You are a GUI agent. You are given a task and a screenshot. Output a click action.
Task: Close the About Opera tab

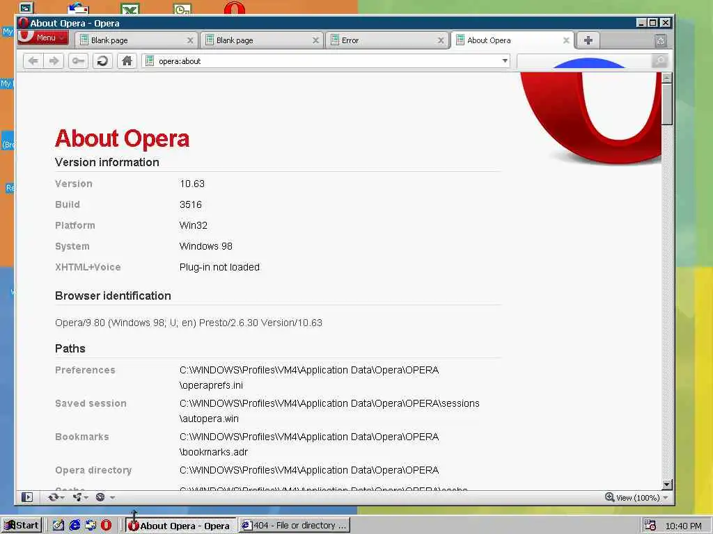566,40
